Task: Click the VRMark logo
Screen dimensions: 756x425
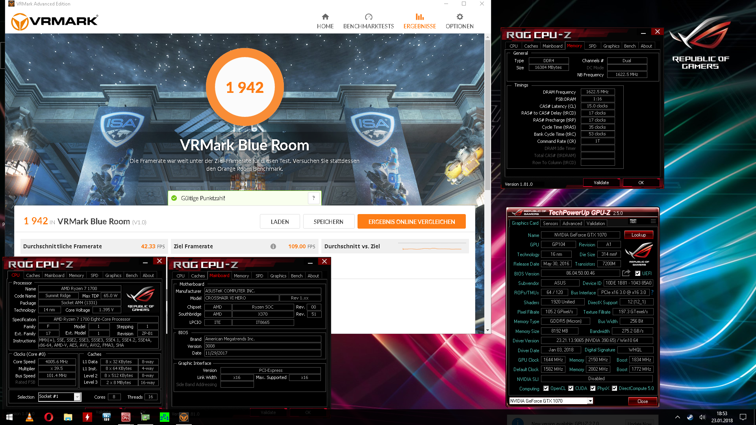Action: coord(55,21)
